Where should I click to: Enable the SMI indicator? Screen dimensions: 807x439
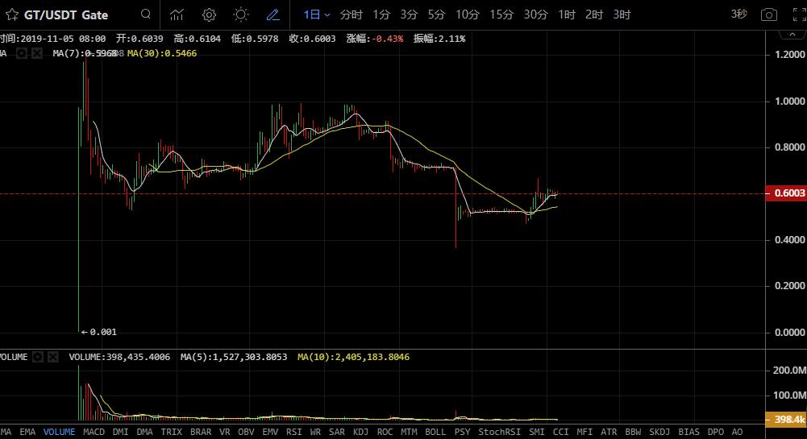[x=537, y=432]
